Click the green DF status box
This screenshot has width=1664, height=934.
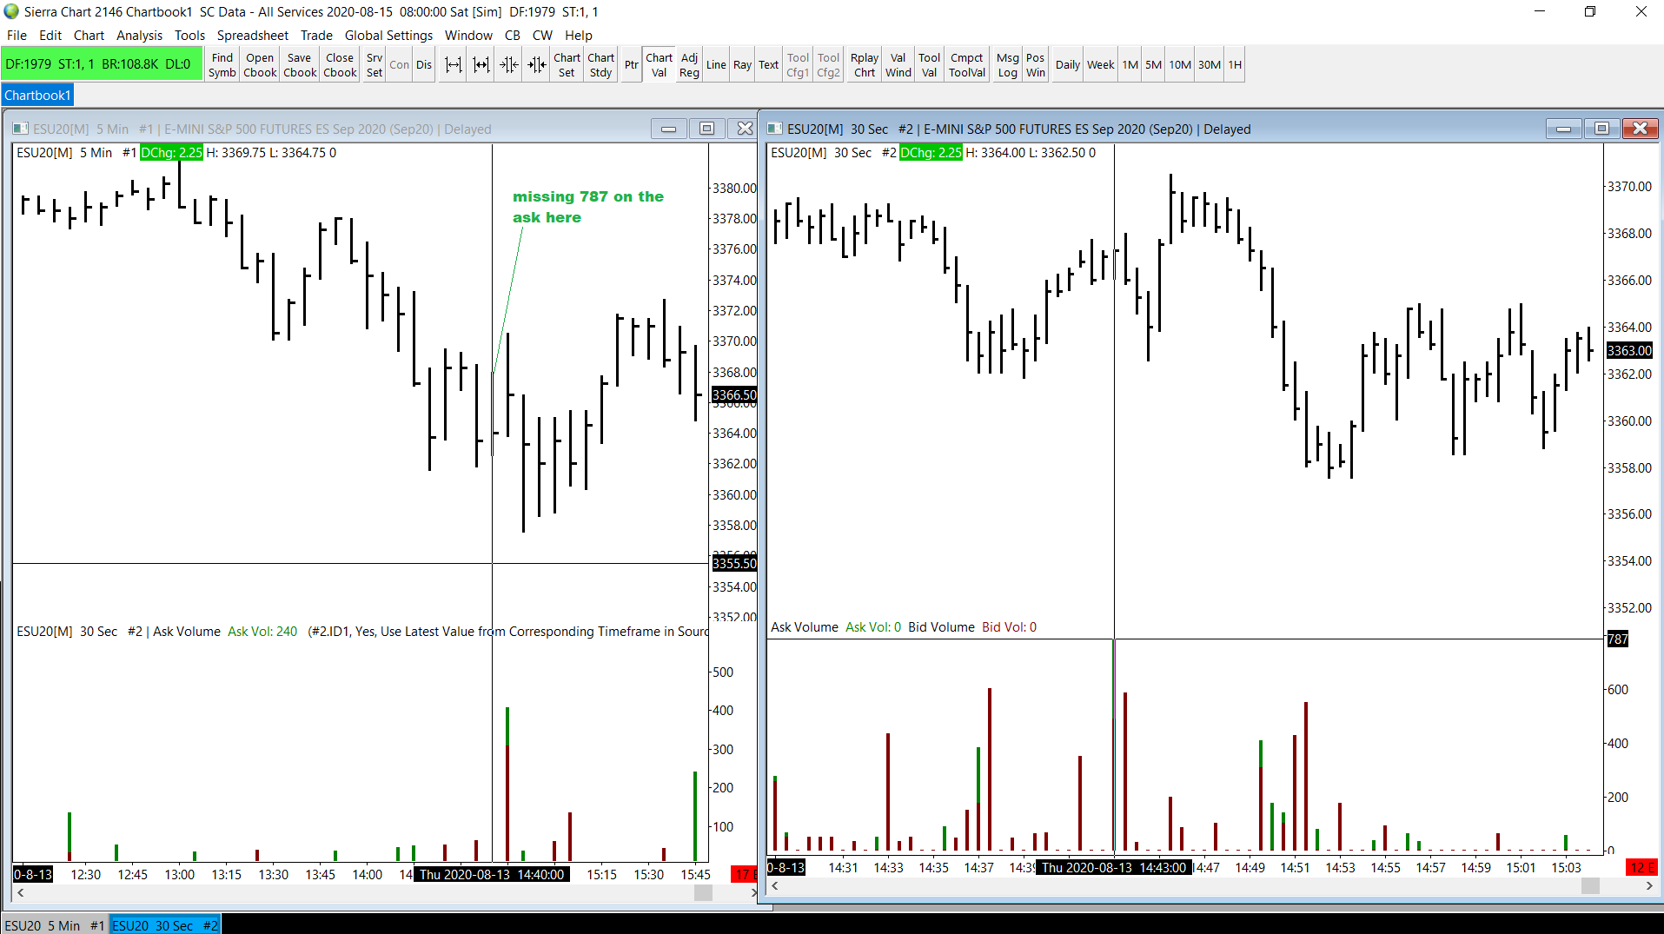tap(103, 64)
